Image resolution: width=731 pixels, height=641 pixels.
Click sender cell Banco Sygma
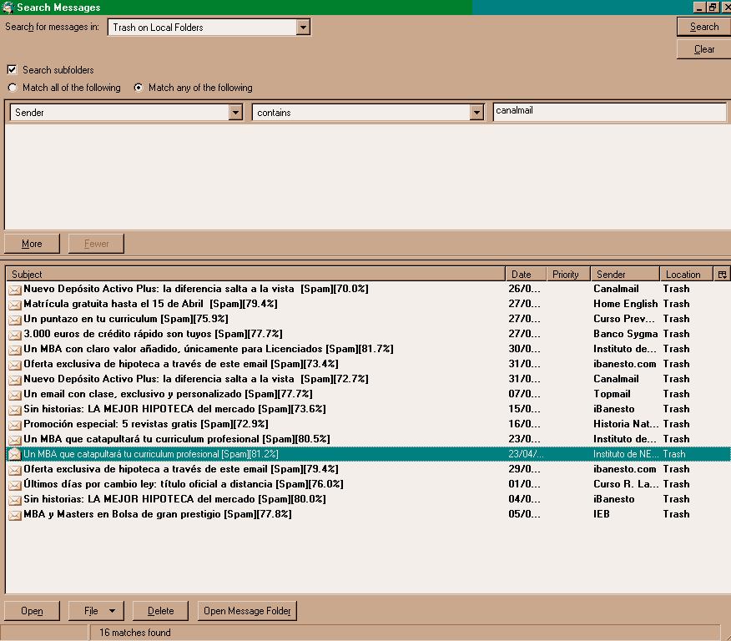pyautogui.click(x=626, y=334)
